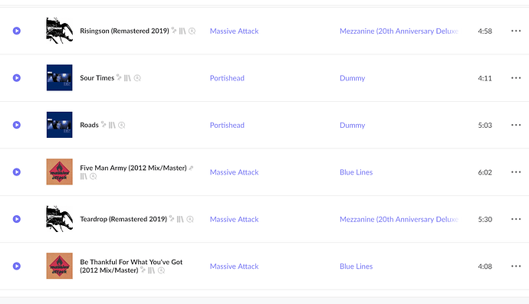The height and width of the screenshot is (304, 529).
Task: Click the Mezzanine cover art on Risingson row
Action: (x=59, y=31)
